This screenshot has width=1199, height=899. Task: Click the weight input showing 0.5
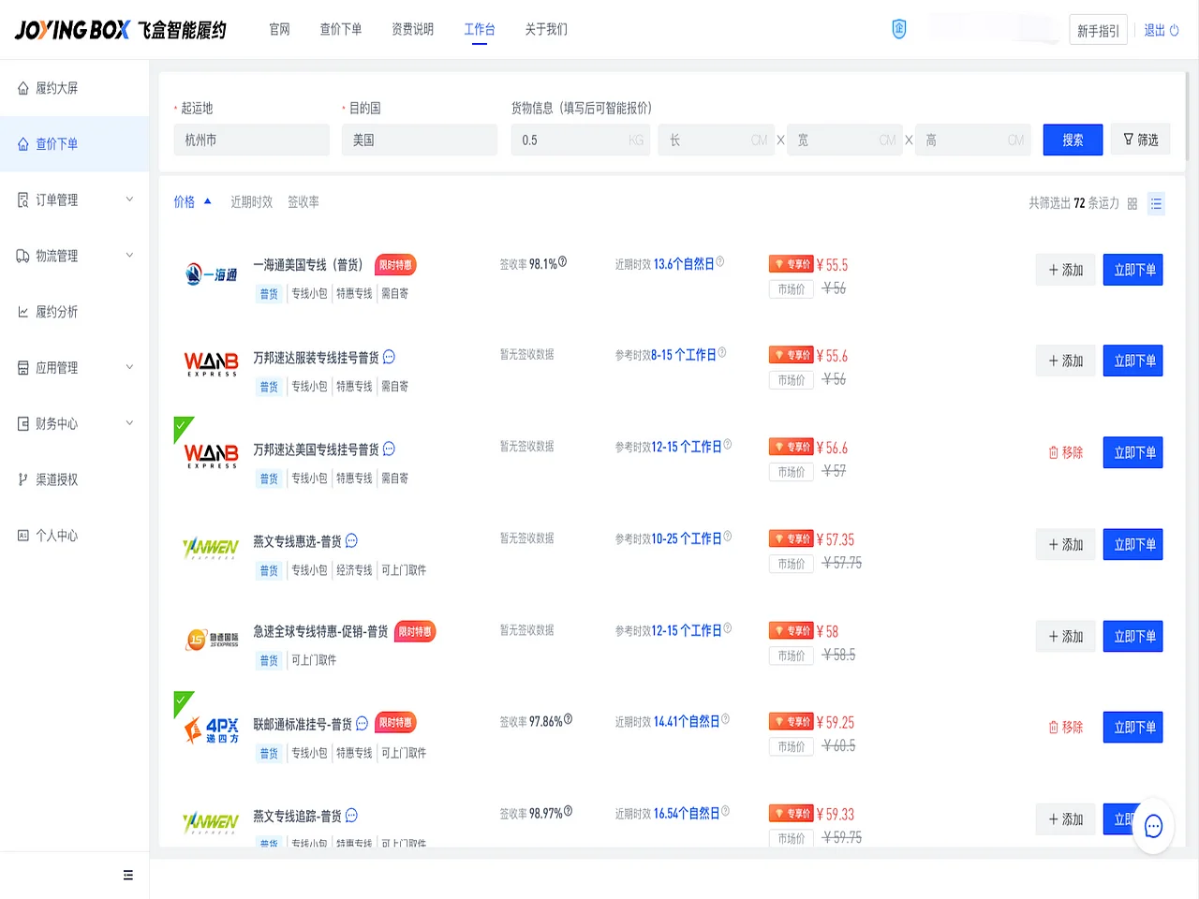click(581, 139)
